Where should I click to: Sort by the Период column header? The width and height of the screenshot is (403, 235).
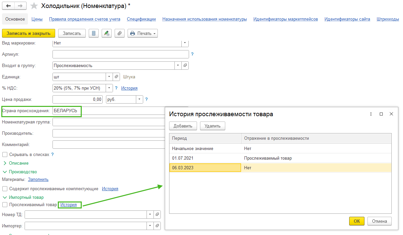pos(205,138)
